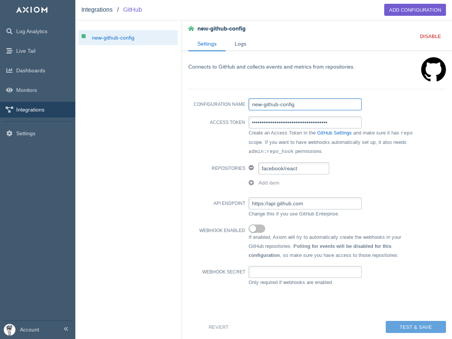
Task: Open the GitHub Settings link
Action: pyautogui.click(x=334, y=133)
